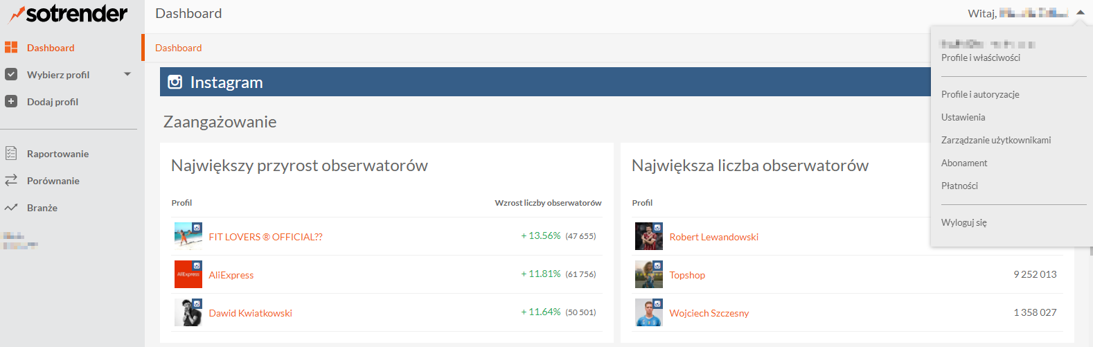Click the Porównanie arrows icon
The image size is (1093, 347).
pyautogui.click(x=11, y=180)
